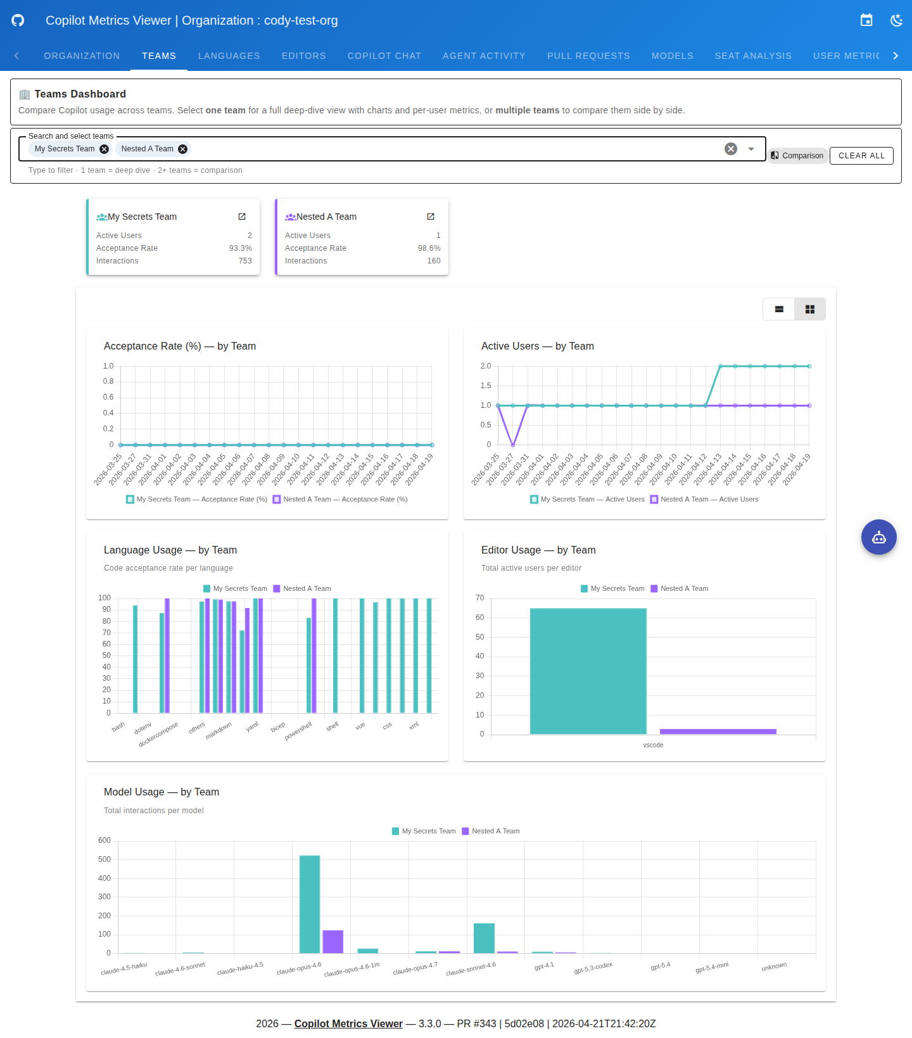
Task: Click the Nested A Team group icon
Action: click(290, 217)
